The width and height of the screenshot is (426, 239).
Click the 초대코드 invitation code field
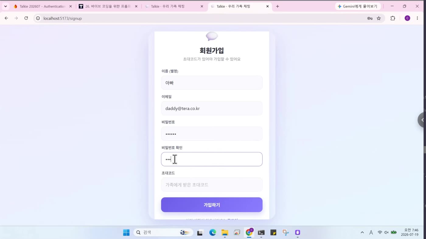(212, 185)
